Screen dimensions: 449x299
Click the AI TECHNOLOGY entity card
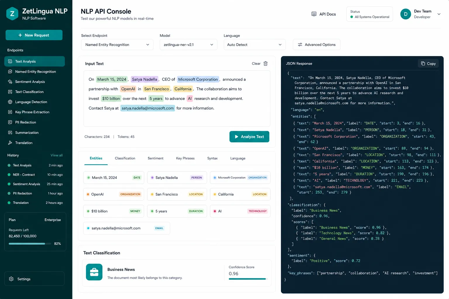coord(240,211)
